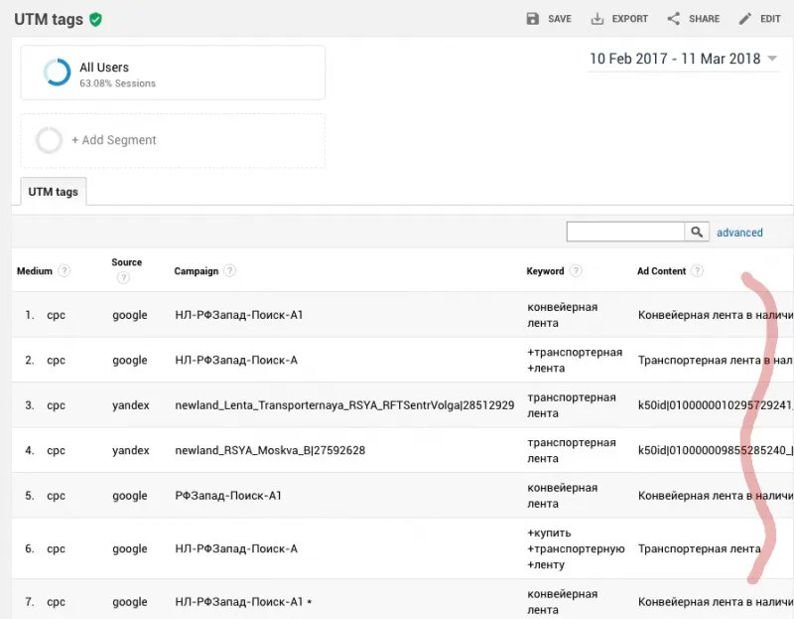Viewport: 794px width, 619px height.
Task: Click the green verified shield icon
Action: pyautogui.click(x=95, y=19)
